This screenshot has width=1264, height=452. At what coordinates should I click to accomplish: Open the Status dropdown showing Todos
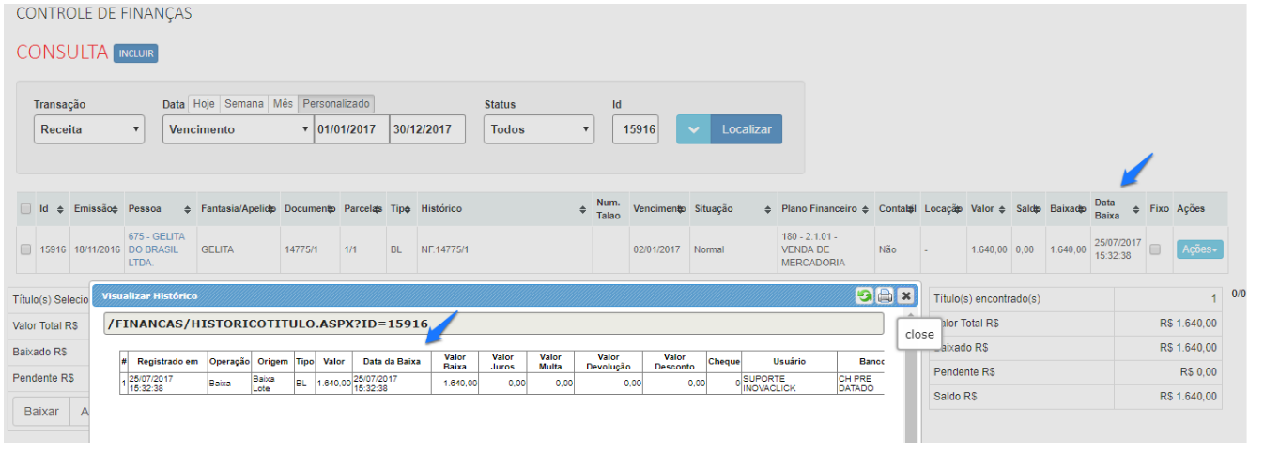(x=539, y=129)
